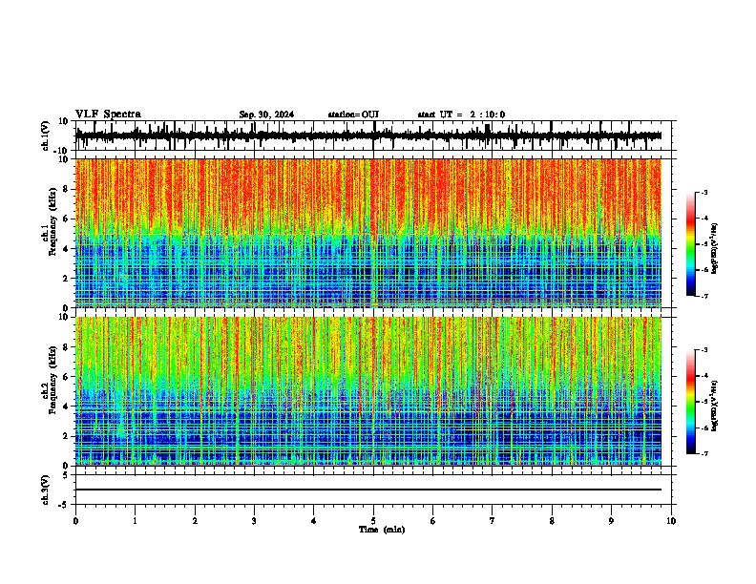Click the time axis tick label '3'
Viewport: 756px width, 584px height.
click(x=254, y=521)
